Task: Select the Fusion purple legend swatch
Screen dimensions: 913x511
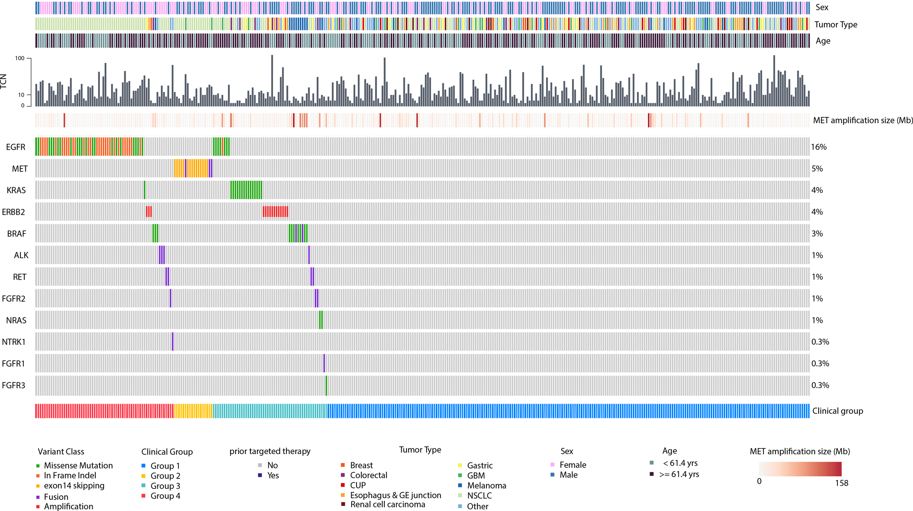Action: coord(38,497)
